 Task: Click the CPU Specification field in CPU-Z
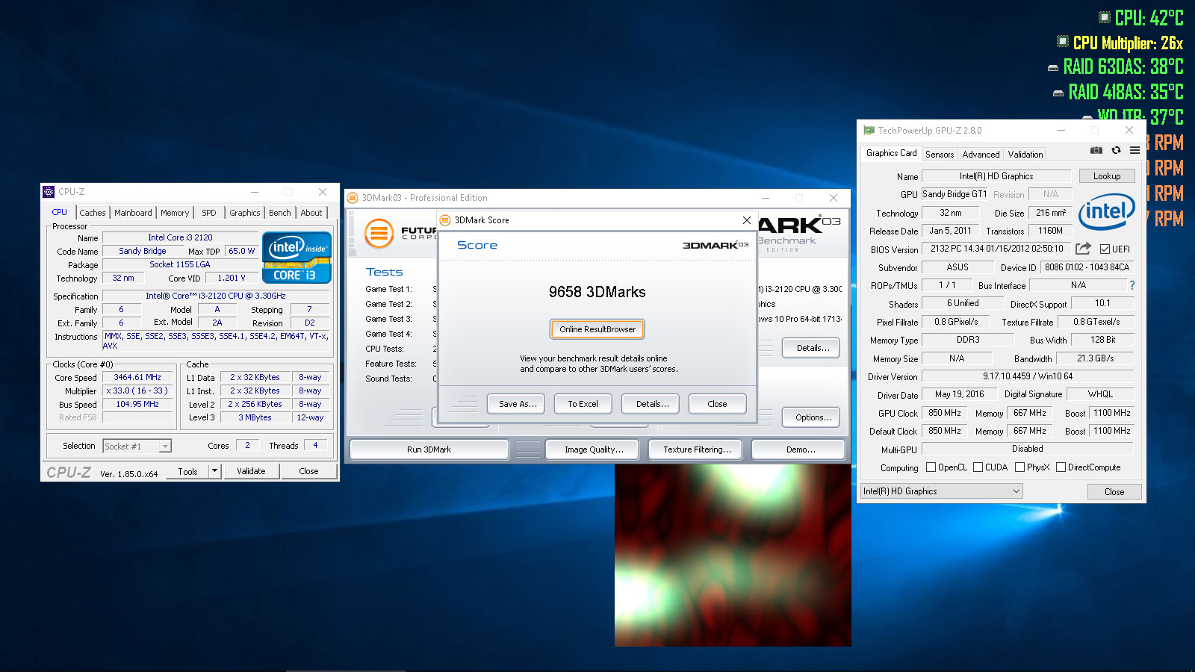216,296
